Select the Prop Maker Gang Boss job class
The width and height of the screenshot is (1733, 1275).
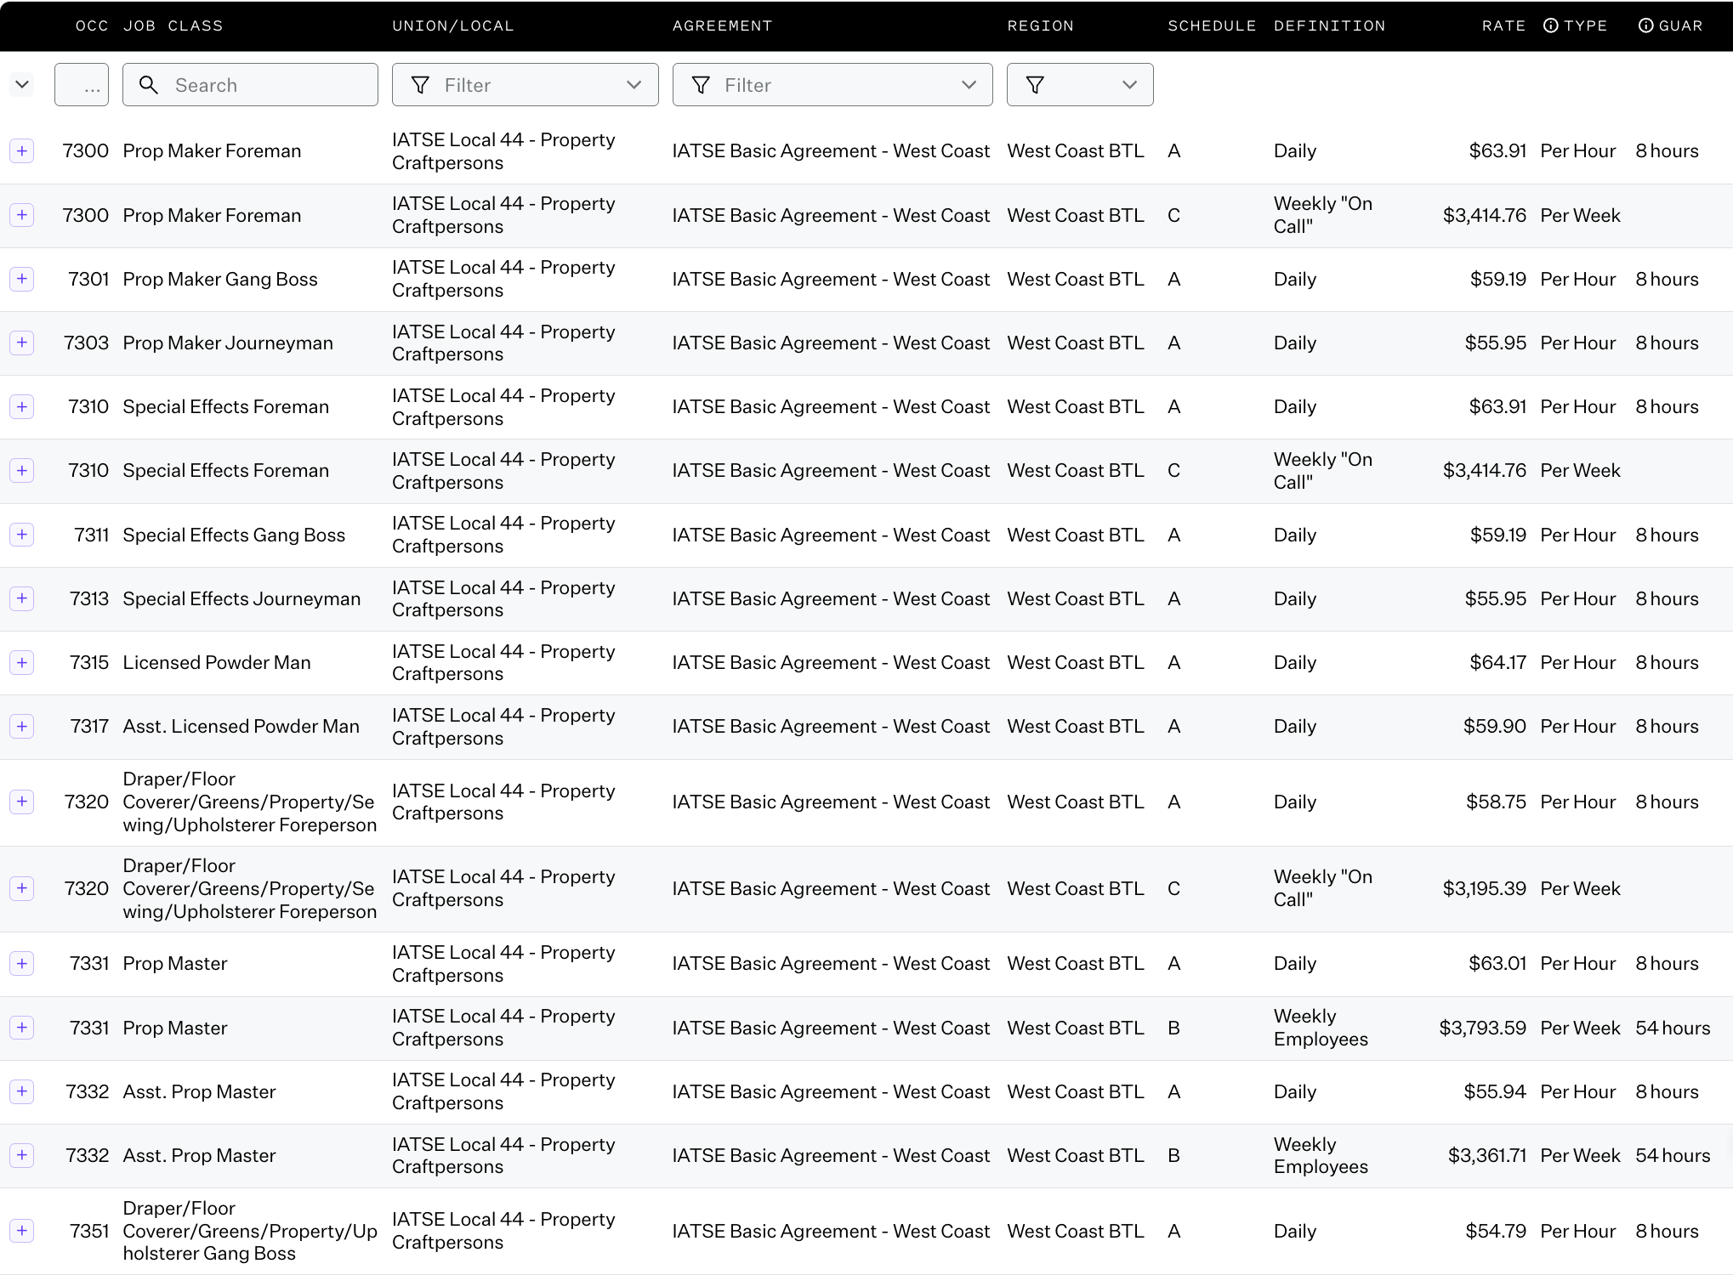pyautogui.click(x=220, y=279)
